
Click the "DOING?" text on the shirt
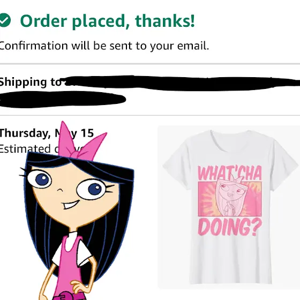point(230,227)
